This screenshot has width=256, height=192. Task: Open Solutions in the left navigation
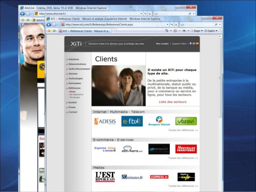point(74,59)
